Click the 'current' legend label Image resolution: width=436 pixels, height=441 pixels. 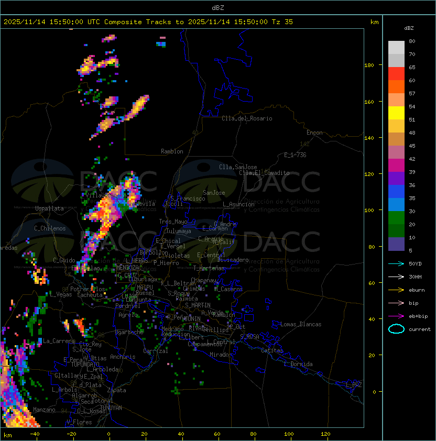(x=420, y=329)
